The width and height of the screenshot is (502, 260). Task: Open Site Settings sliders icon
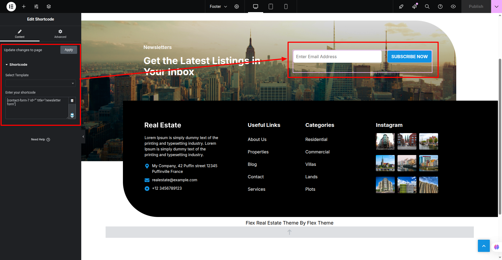click(36, 6)
